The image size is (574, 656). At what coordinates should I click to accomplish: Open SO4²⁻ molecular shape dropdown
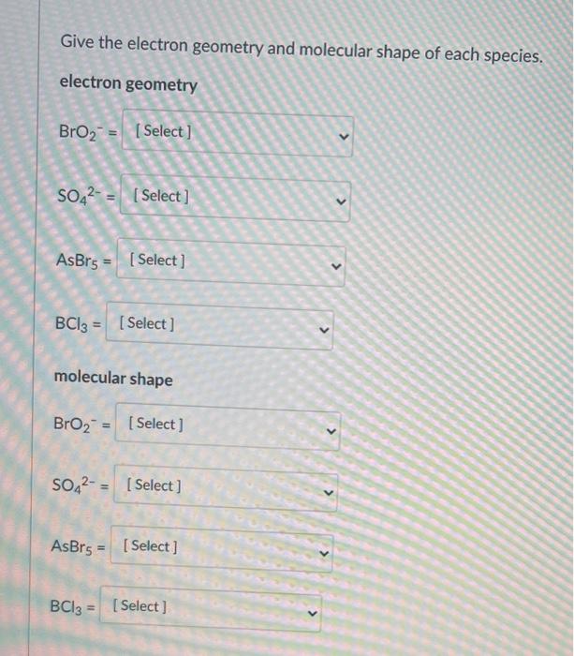226,488
